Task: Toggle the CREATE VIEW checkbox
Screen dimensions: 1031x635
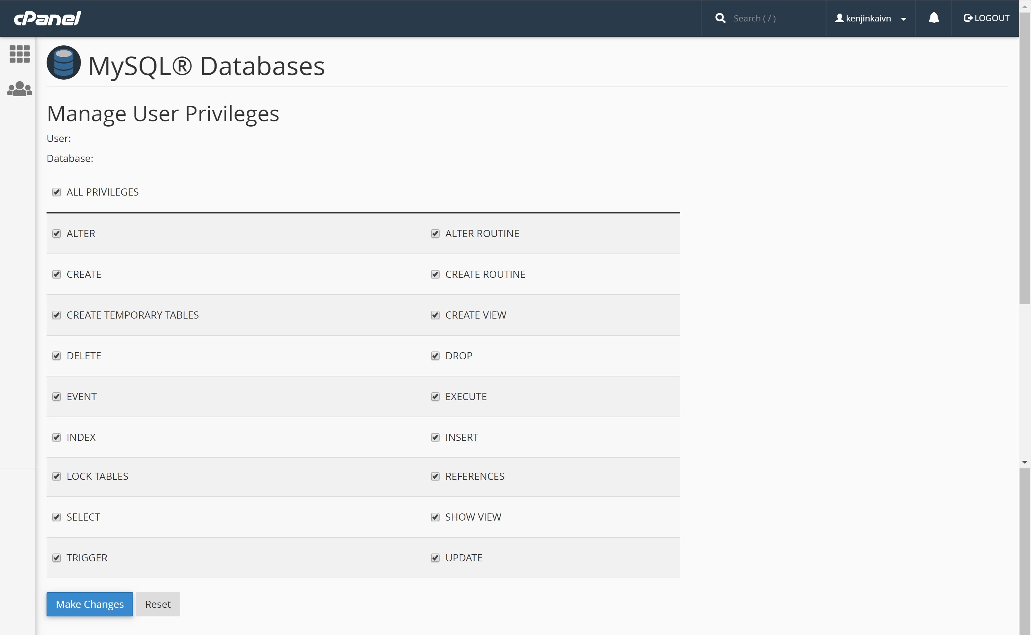Action: coord(435,315)
